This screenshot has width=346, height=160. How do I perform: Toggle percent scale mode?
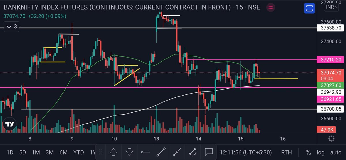[308, 152]
